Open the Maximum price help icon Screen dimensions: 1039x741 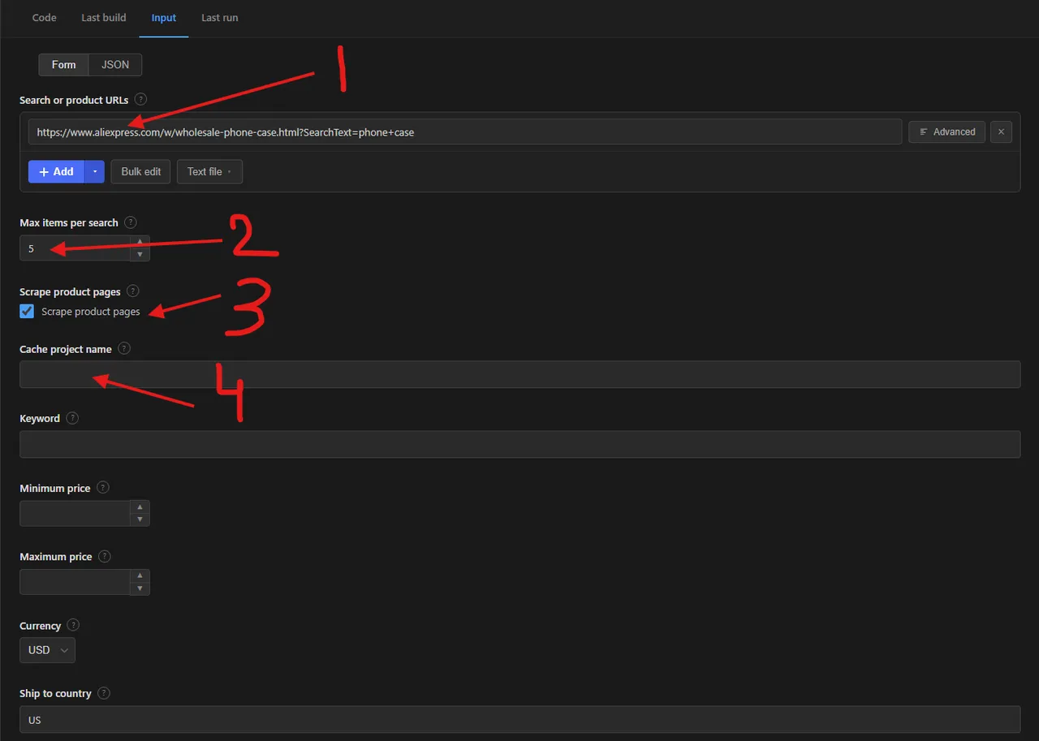tap(104, 557)
